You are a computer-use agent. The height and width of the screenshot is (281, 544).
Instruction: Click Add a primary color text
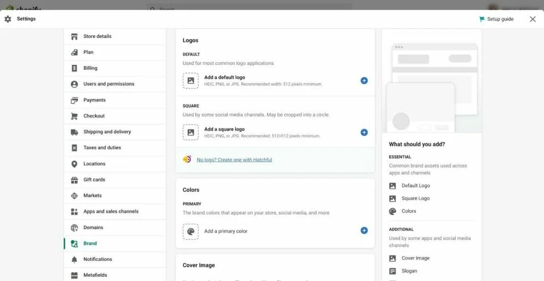[225, 232]
